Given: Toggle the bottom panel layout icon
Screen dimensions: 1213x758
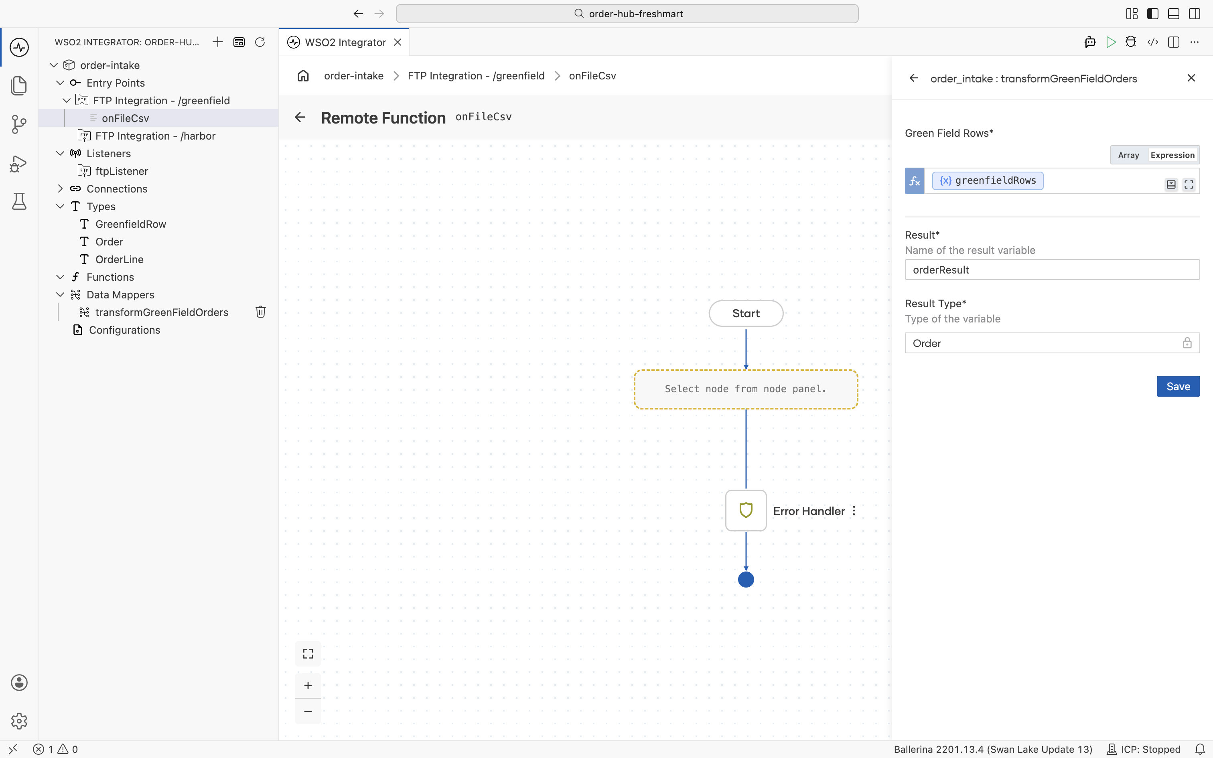Looking at the screenshot, I should coord(1173,14).
